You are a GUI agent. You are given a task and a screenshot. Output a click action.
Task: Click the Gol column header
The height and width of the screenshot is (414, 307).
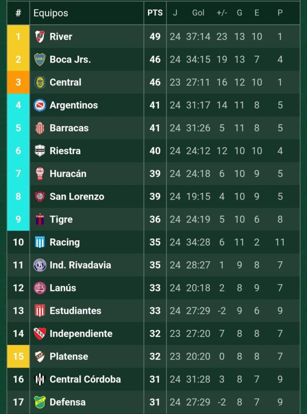198,13
